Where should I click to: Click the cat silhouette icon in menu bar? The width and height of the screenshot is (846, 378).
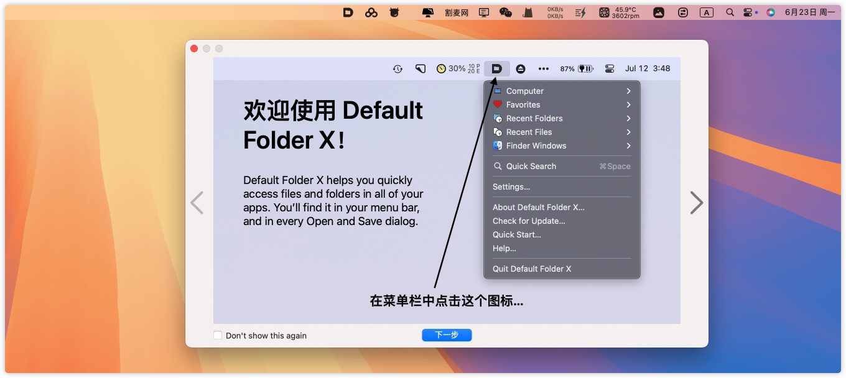point(527,12)
